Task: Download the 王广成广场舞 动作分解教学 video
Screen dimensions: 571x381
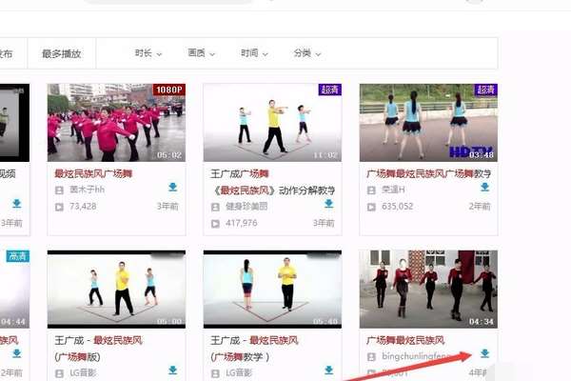Action: tap(329, 204)
